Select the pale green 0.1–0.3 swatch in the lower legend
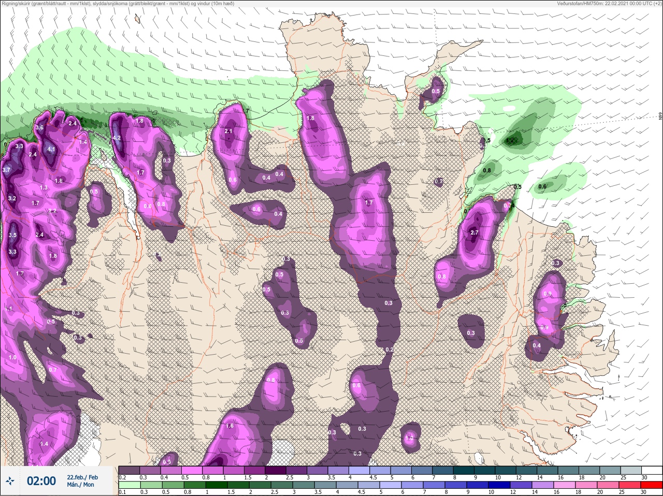The height and width of the screenshot is (496, 663). (x=129, y=485)
